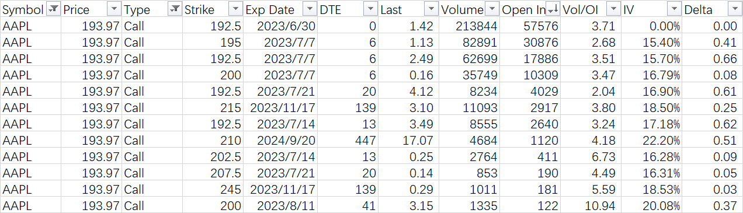743x213 pixels.
Task: Select the cell with volume 213844
Action: coord(469,26)
